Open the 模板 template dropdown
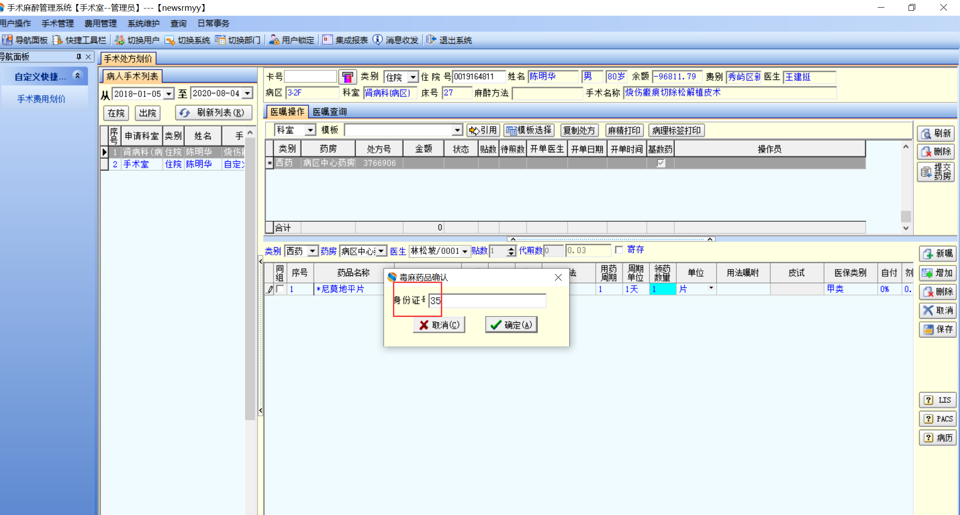Viewport: 960px width, 515px height. [457, 130]
